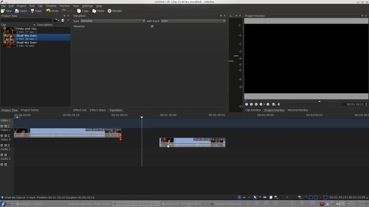This screenshot has height=207, width=369.
Task: Click the timeline playhead marker
Action: point(142,117)
